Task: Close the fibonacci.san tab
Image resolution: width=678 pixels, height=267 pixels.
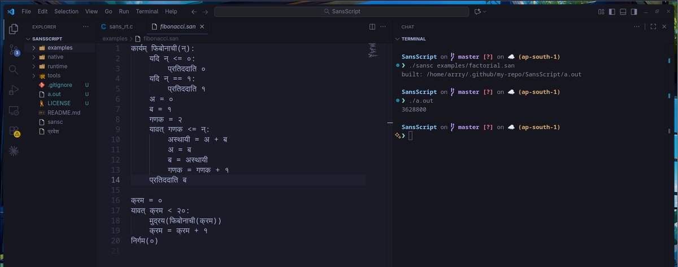Action: (x=202, y=26)
